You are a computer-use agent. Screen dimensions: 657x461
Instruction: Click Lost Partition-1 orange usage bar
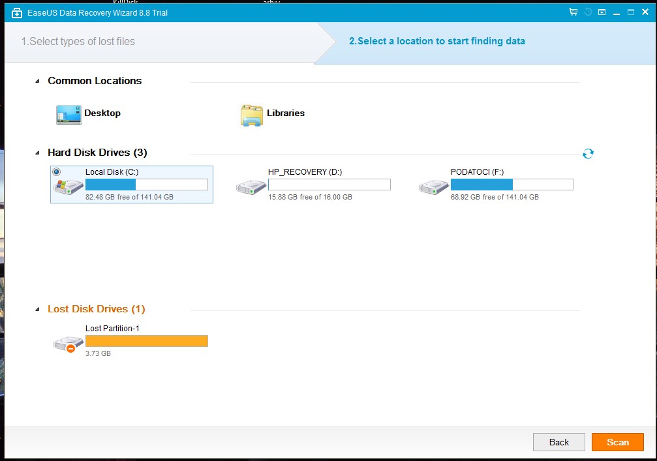tap(147, 341)
